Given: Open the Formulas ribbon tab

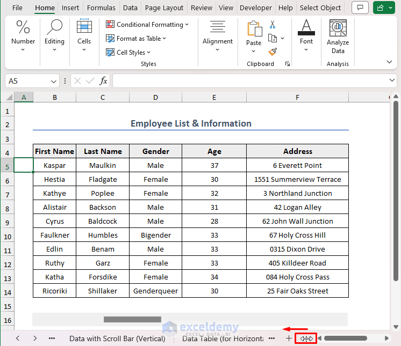Looking at the screenshot, I should click(101, 8).
